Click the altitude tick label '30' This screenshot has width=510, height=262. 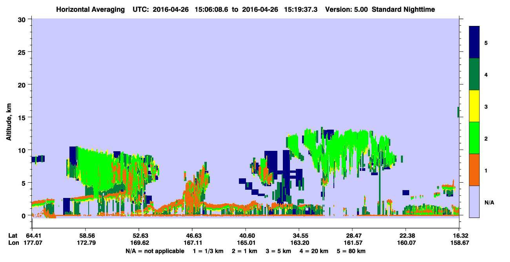[x=23, y=19]
